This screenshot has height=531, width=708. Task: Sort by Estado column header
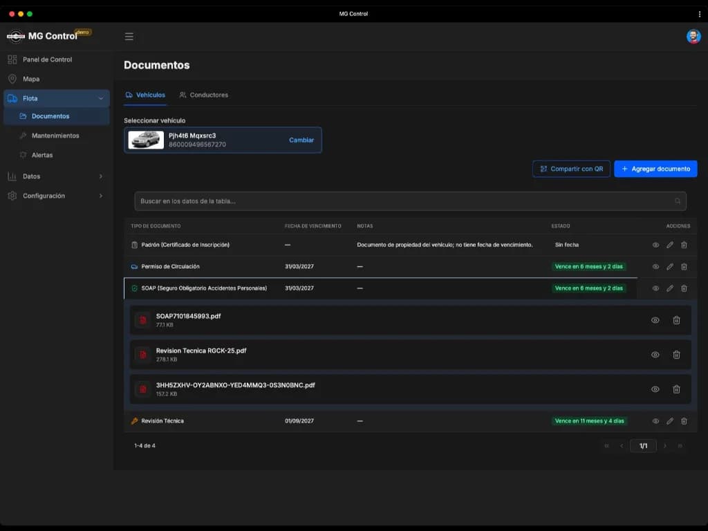pos(560,226)
